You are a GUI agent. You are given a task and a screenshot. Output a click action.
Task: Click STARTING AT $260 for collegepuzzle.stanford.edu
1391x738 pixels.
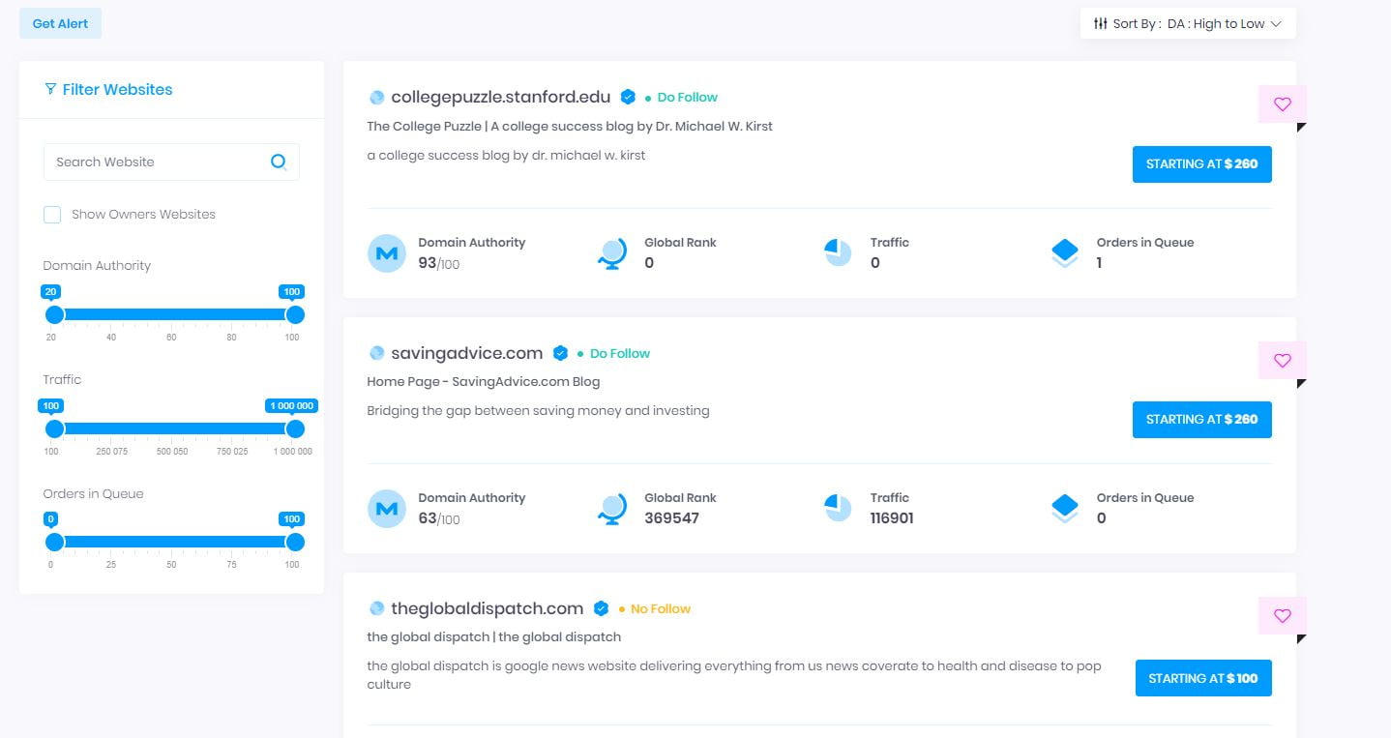click(x=1202, y=164)
